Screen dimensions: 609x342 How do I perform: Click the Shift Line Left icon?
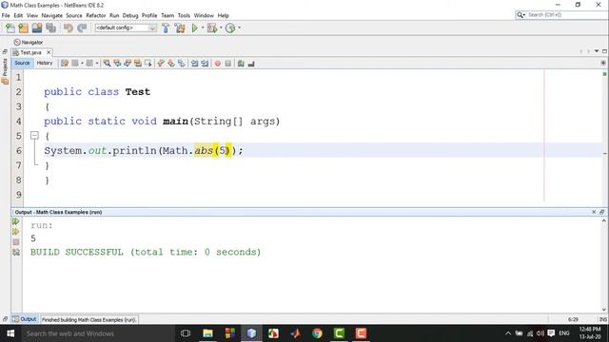point(194,64)
